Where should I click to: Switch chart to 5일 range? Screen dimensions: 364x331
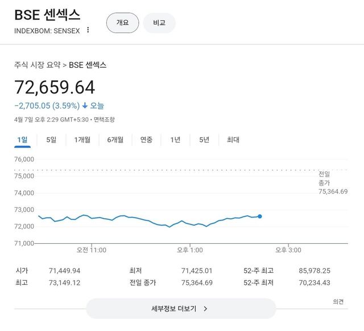tap(51, 140)
